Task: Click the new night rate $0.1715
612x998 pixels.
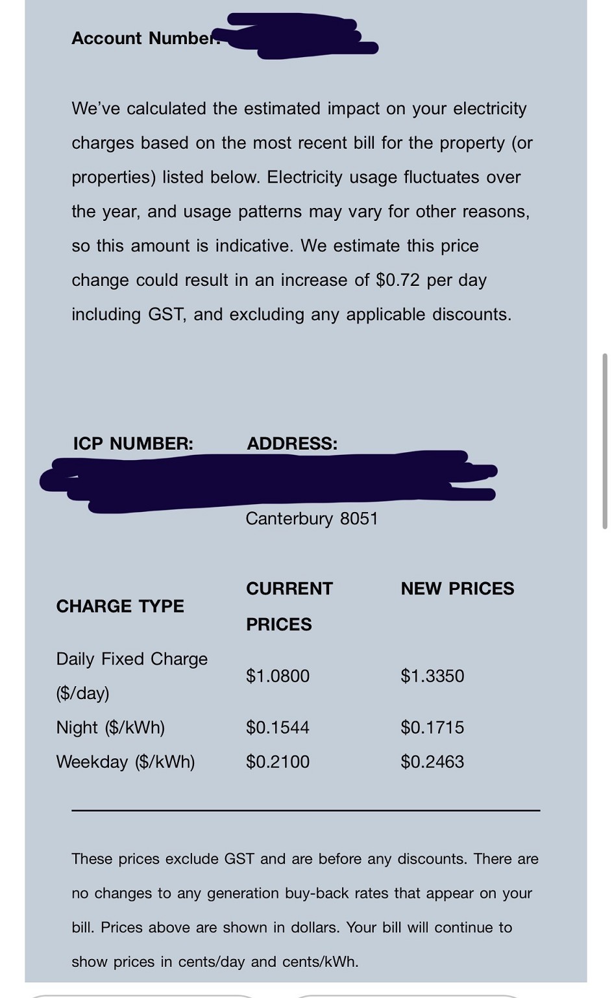Action: (x=432, y=728)
